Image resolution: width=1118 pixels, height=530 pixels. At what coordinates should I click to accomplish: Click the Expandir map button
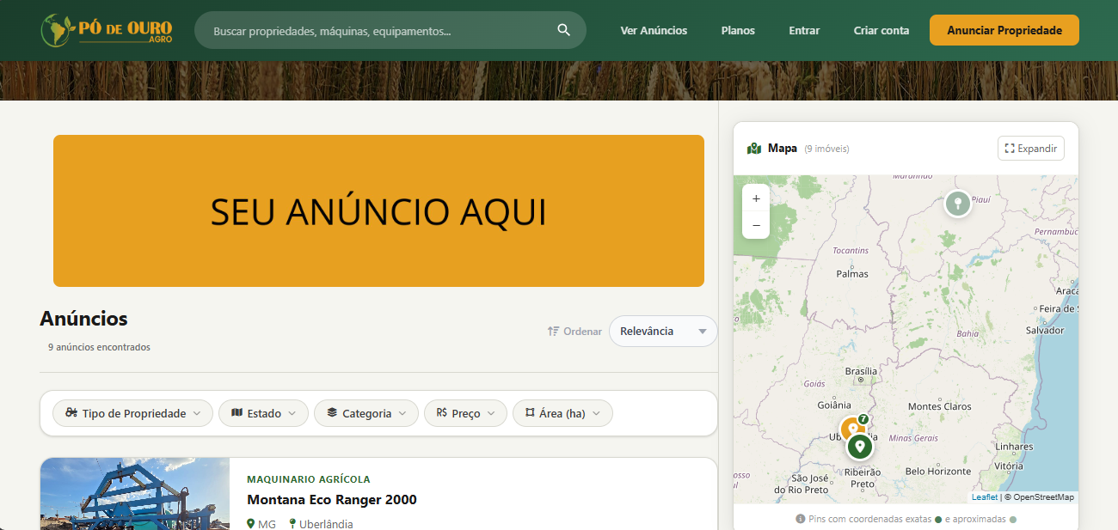tap(1031, 148)
